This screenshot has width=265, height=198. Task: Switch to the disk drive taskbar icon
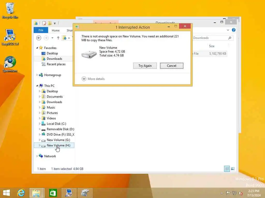point(85,193)
